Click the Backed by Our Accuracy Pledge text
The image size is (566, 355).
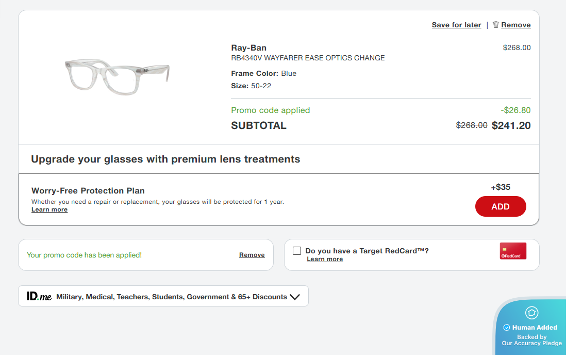click(531, 340)
